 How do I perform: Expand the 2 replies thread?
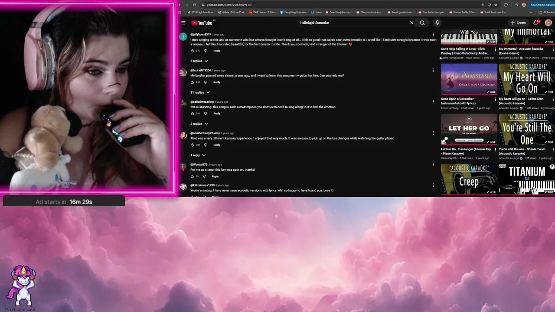pyautogui.click(x=199, y=124)
